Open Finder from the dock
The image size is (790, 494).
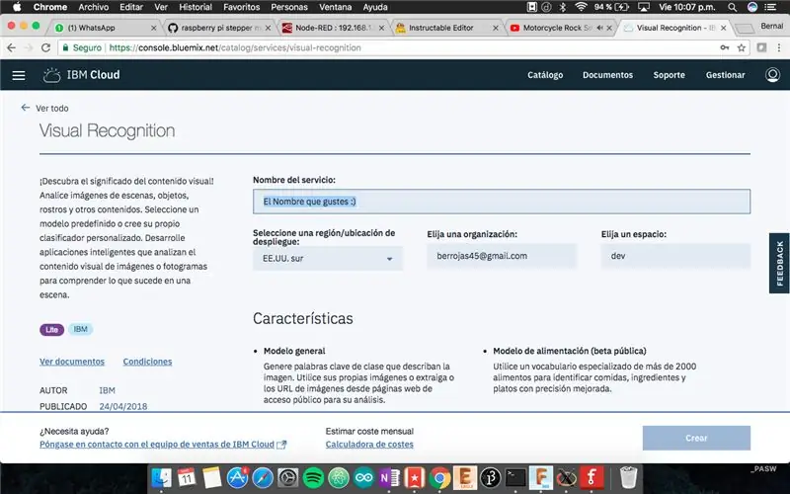161,477
